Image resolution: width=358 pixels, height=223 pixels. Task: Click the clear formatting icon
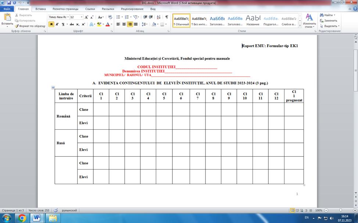(110, 17)
